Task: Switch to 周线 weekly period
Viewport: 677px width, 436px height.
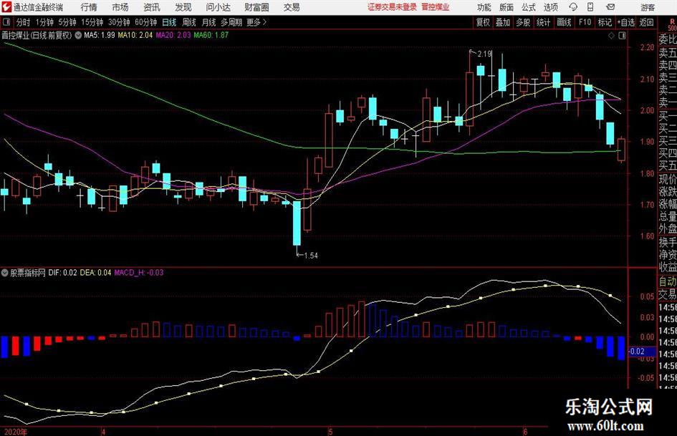Action: pyautogui.click(x=189, y=22)
